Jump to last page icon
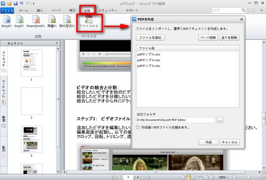266x180 pixels. tap(148, 177)
